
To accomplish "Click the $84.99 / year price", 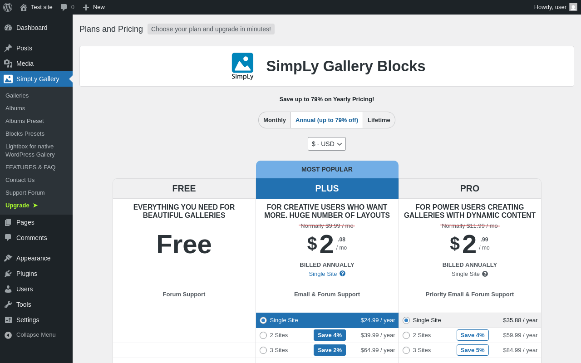I will pyautogui.click(x=520, y=350).
